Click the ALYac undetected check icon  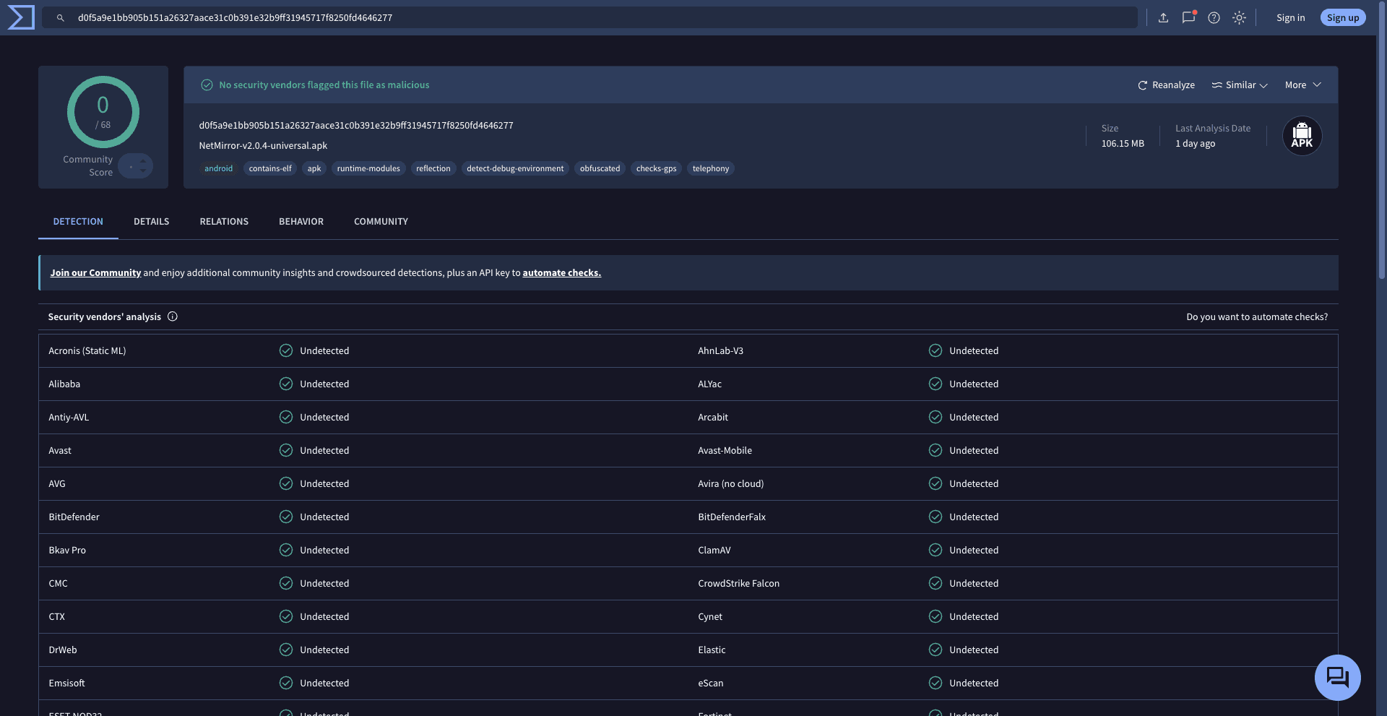pos(936,384)
